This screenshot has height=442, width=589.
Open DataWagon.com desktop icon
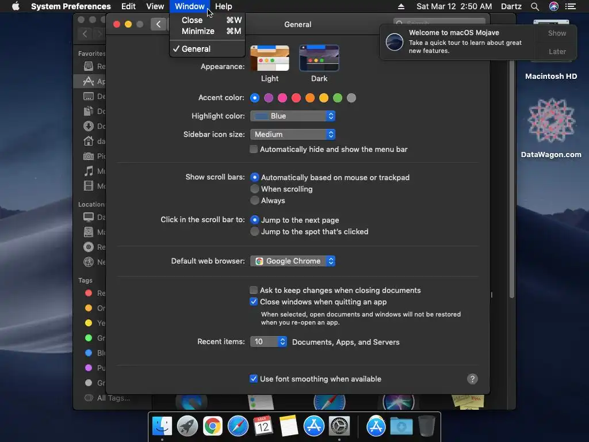551,127
